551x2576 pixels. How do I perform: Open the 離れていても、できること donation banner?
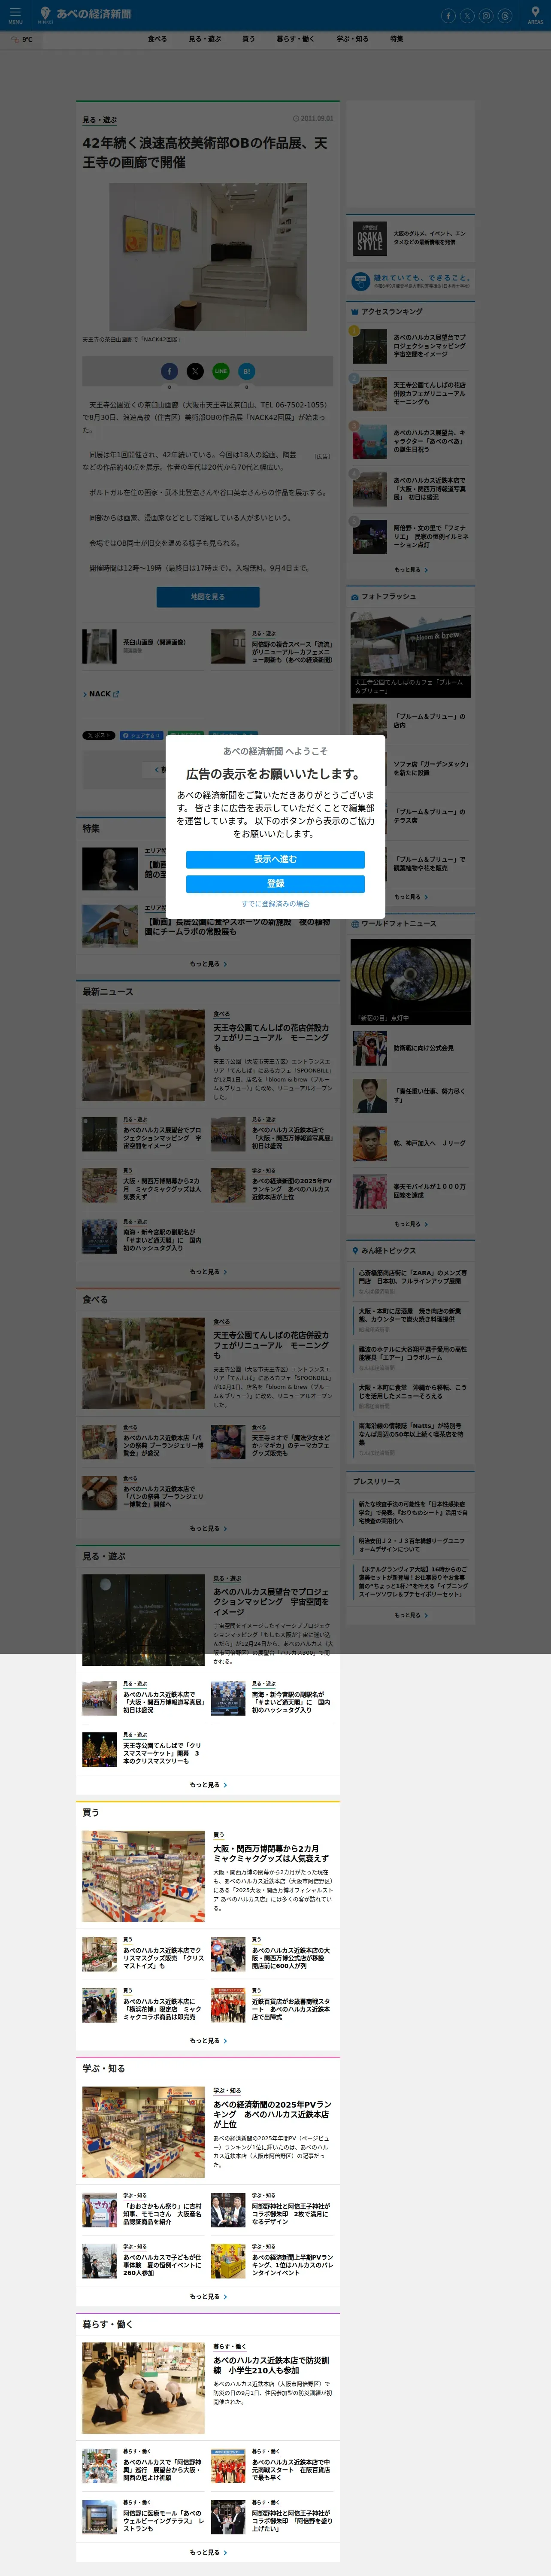[411, 282]
